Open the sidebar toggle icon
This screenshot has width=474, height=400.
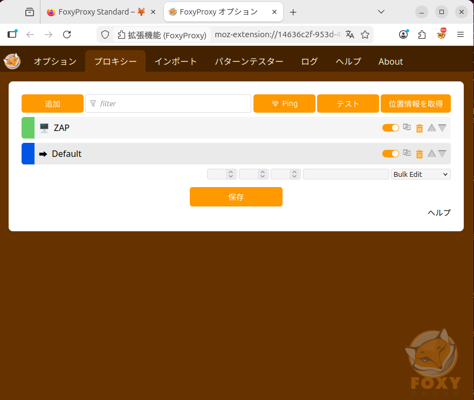point(12,34)
